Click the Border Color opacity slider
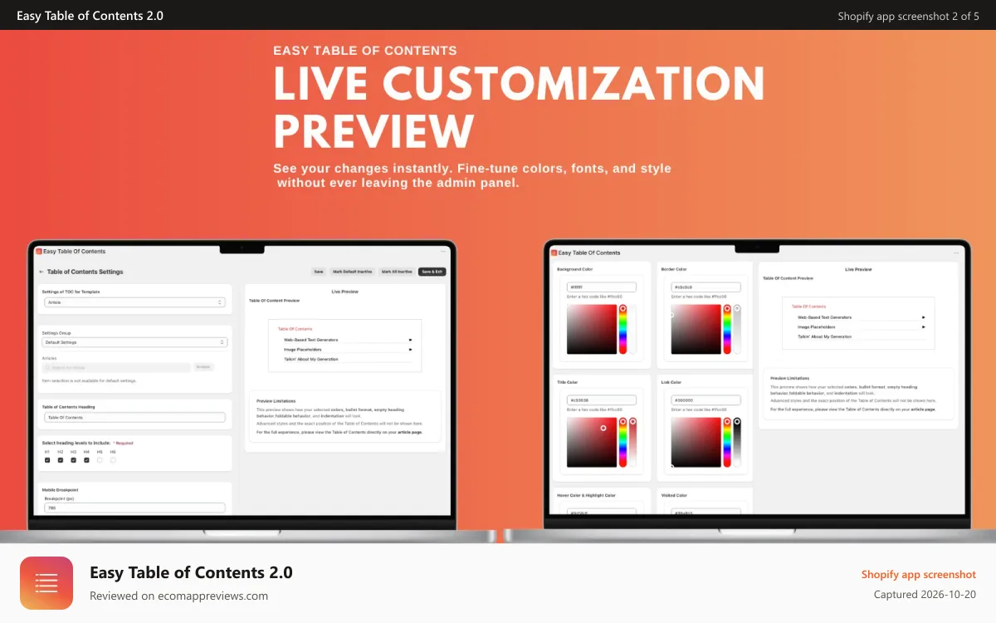Screen dimensions: 996x623 point(736,329)
